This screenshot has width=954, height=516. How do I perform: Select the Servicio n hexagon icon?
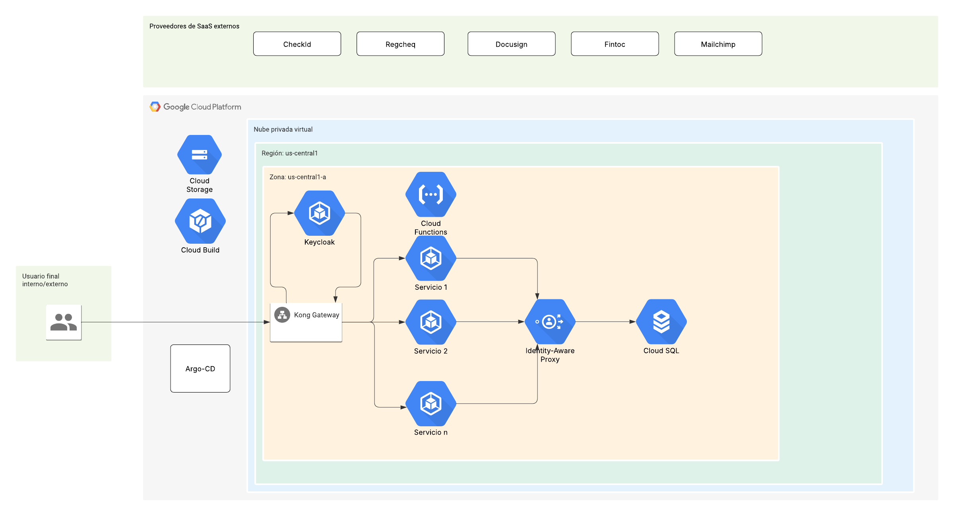pyautogui.click(x=431, y=404)
